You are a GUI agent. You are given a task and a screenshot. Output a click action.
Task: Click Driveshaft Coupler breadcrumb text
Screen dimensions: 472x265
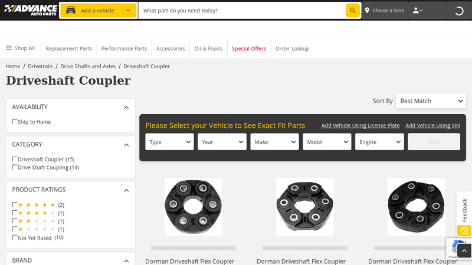tap(146, 66)
